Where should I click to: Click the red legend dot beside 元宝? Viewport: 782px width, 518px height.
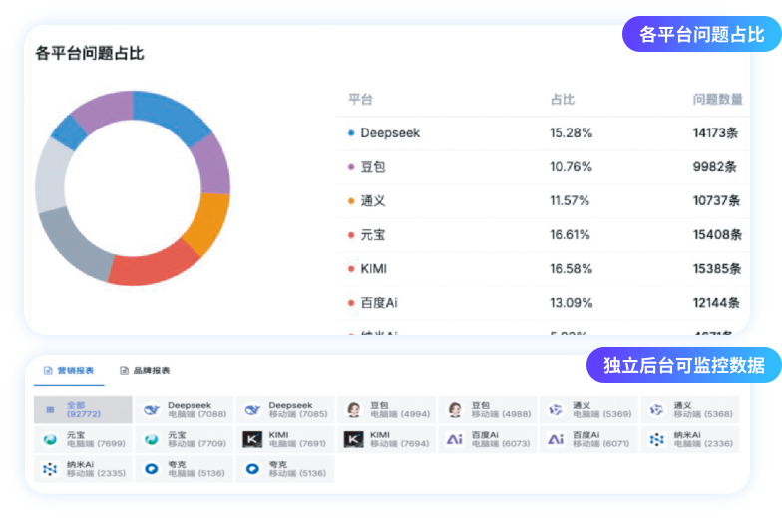[351, 235]
